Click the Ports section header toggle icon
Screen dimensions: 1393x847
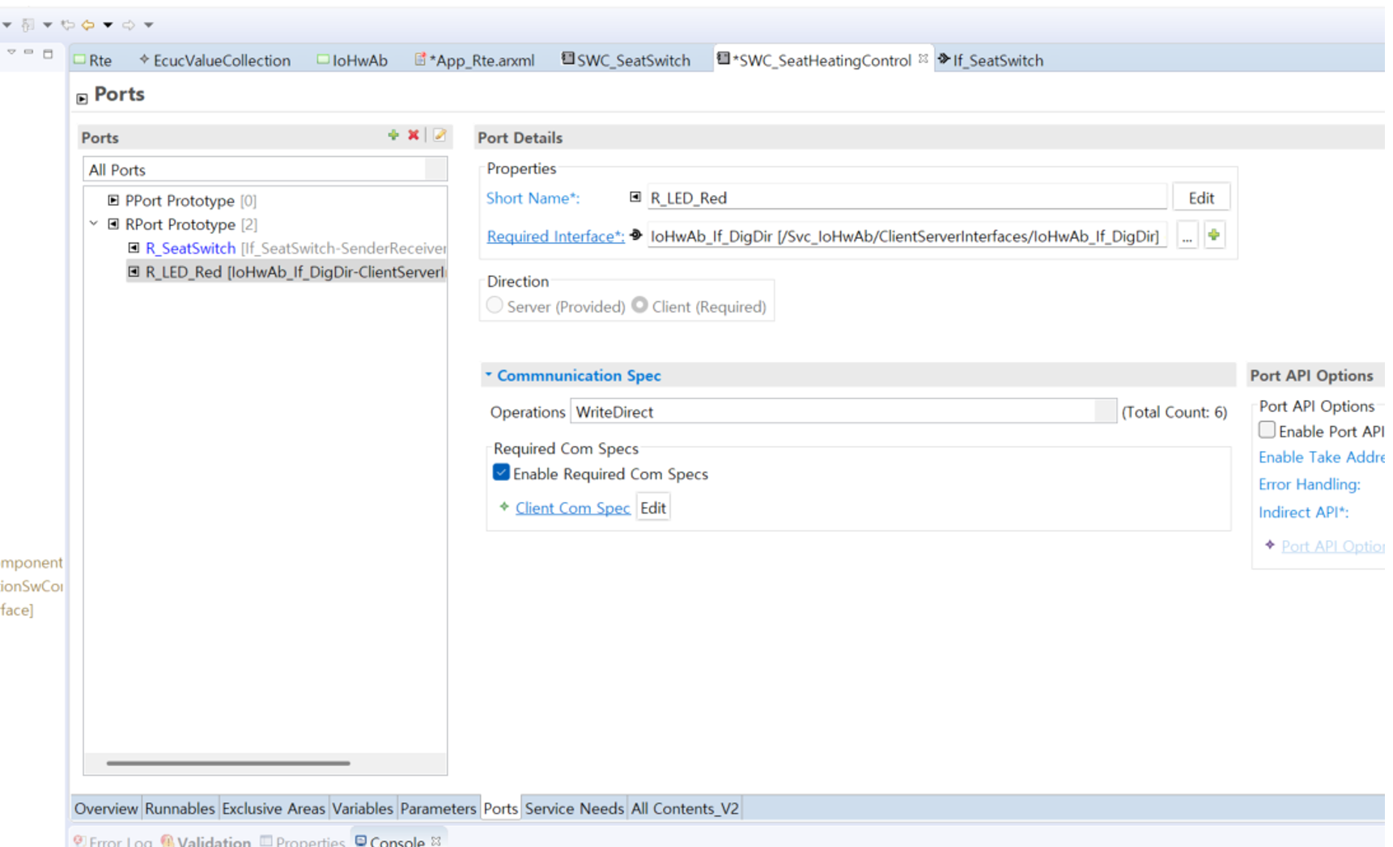[x=82, y=98]
